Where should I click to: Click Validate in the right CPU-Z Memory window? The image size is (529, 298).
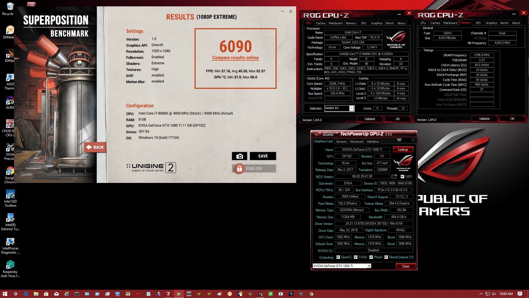484,119
